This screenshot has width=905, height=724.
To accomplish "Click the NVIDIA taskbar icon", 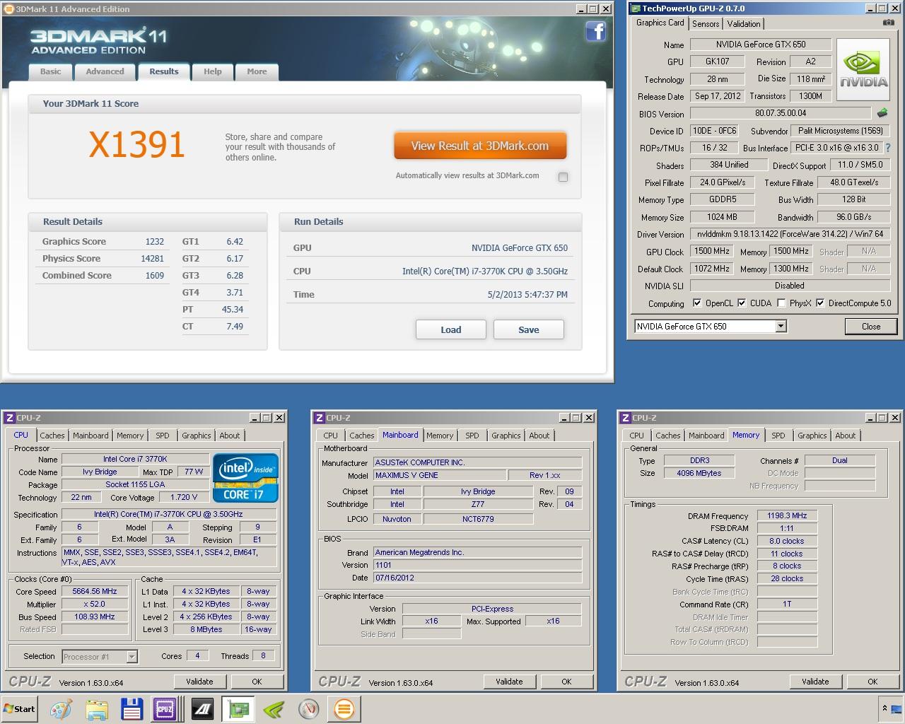I will (x=274, y=709).
